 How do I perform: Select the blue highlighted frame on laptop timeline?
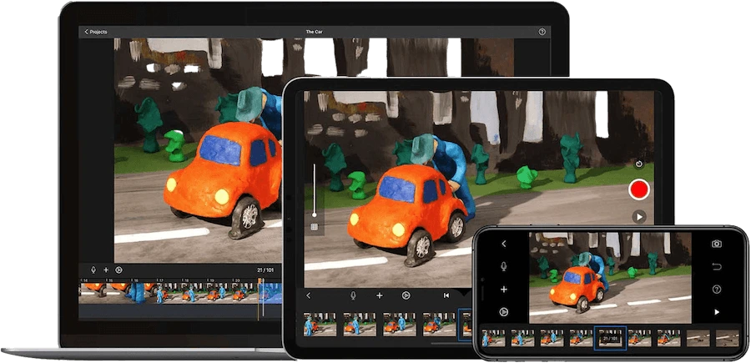(270, 293)
